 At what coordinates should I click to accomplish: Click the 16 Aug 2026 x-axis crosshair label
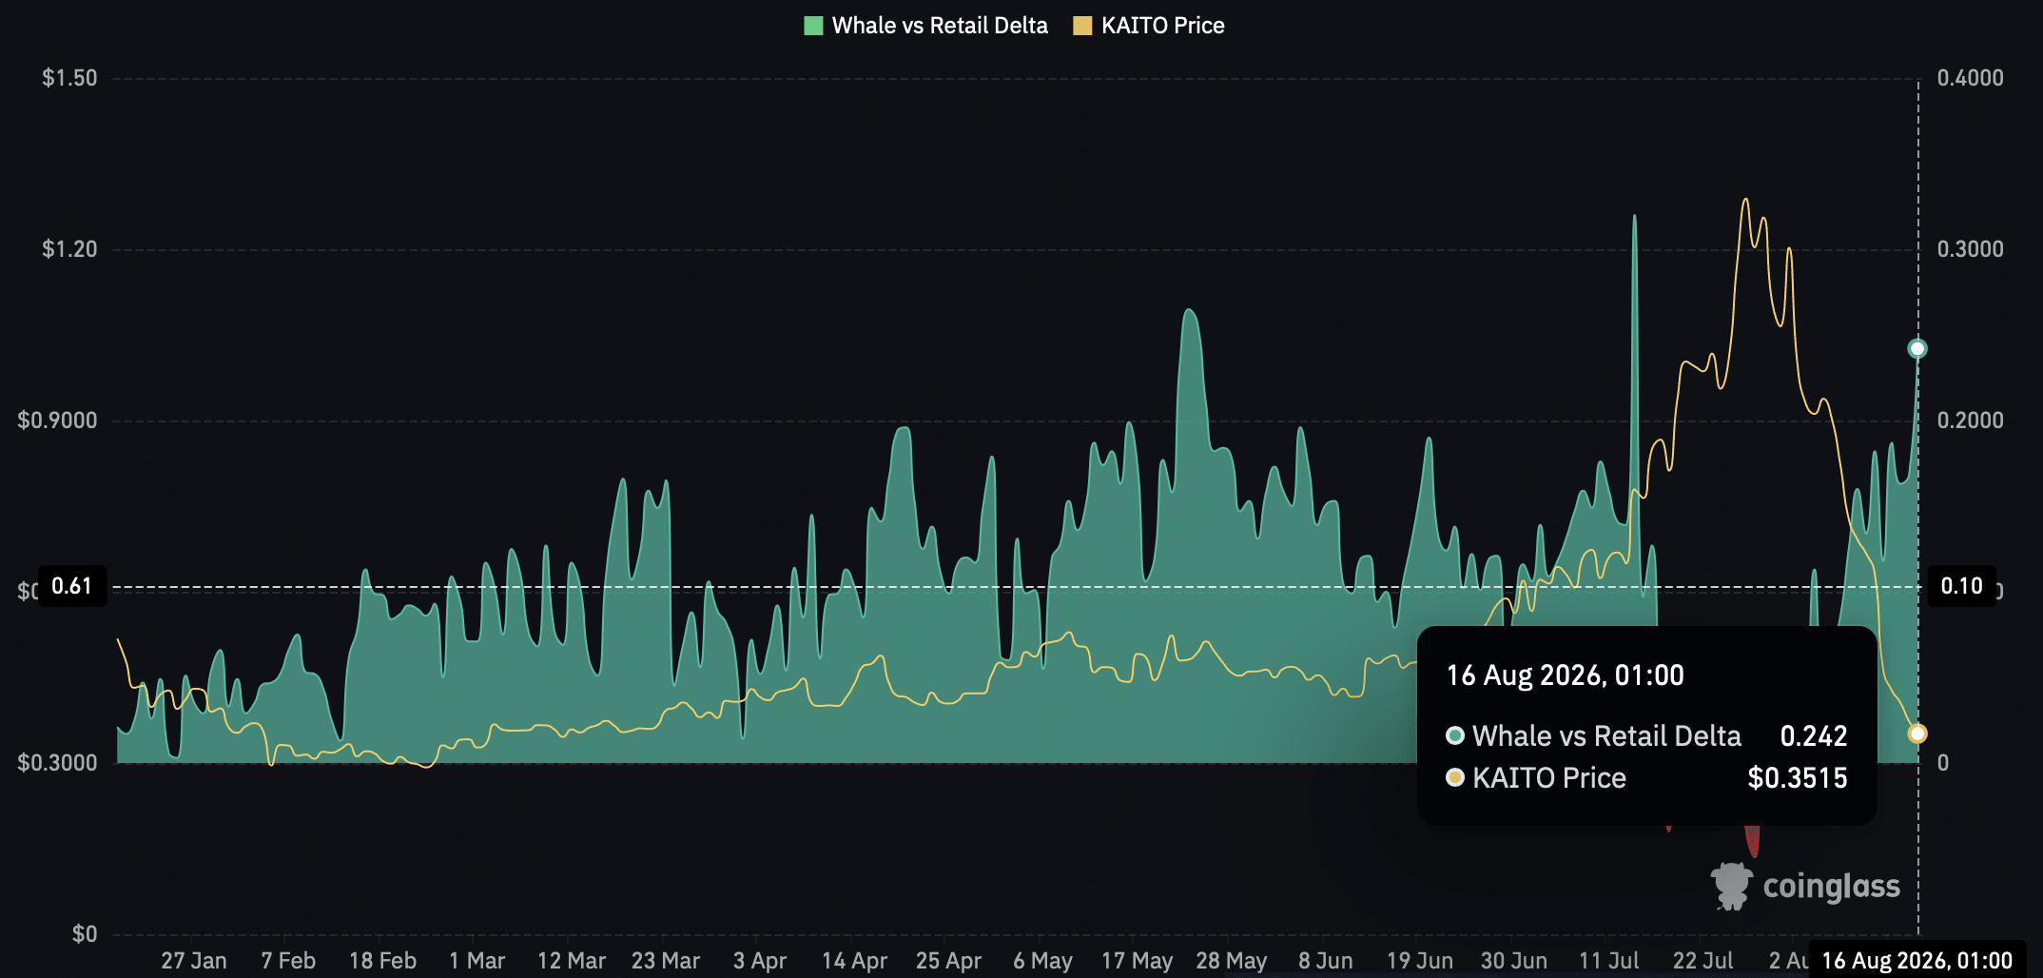point(1917,960)
